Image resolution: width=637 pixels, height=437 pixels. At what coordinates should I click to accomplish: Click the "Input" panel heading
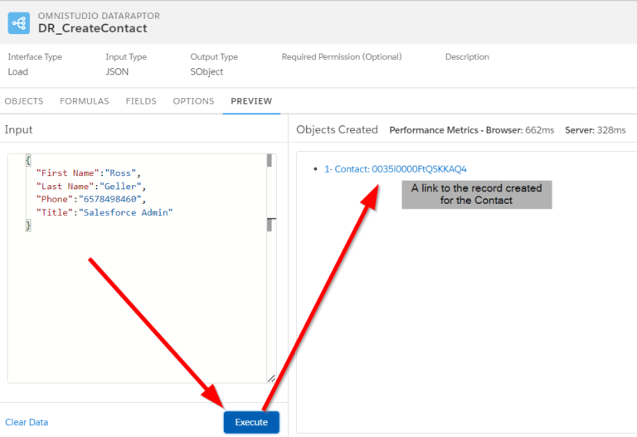(18, 130)
